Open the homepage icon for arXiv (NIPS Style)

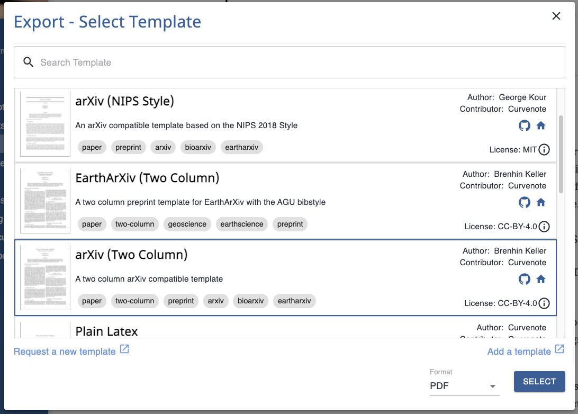coord(541,125)
